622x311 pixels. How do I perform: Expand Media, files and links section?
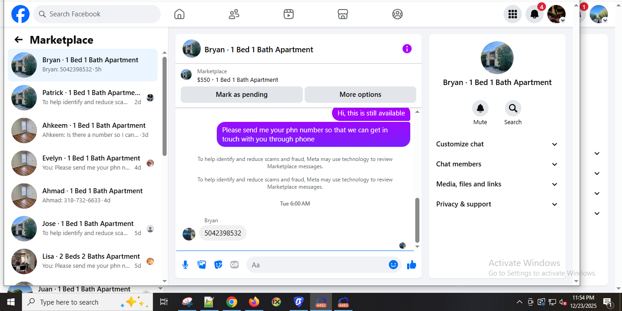pos(497,184)
